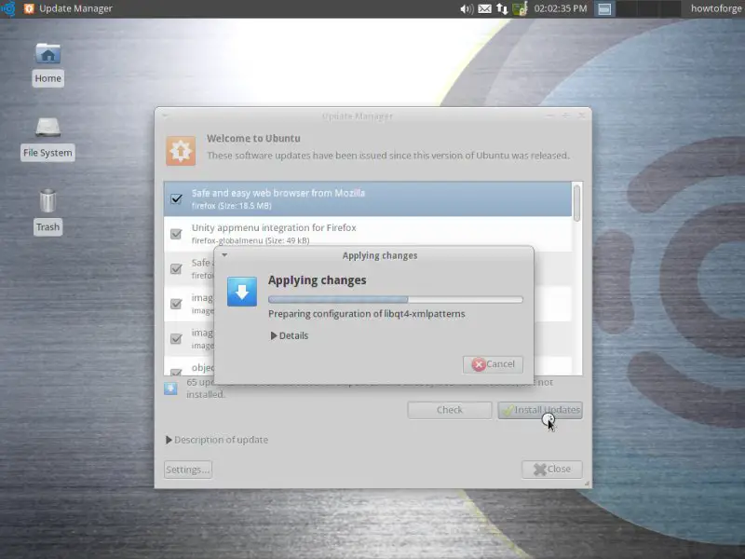Open the Trash desktop icon
Image resolution: width=745 pixels, height=559 pixels.
pos(47,212)
